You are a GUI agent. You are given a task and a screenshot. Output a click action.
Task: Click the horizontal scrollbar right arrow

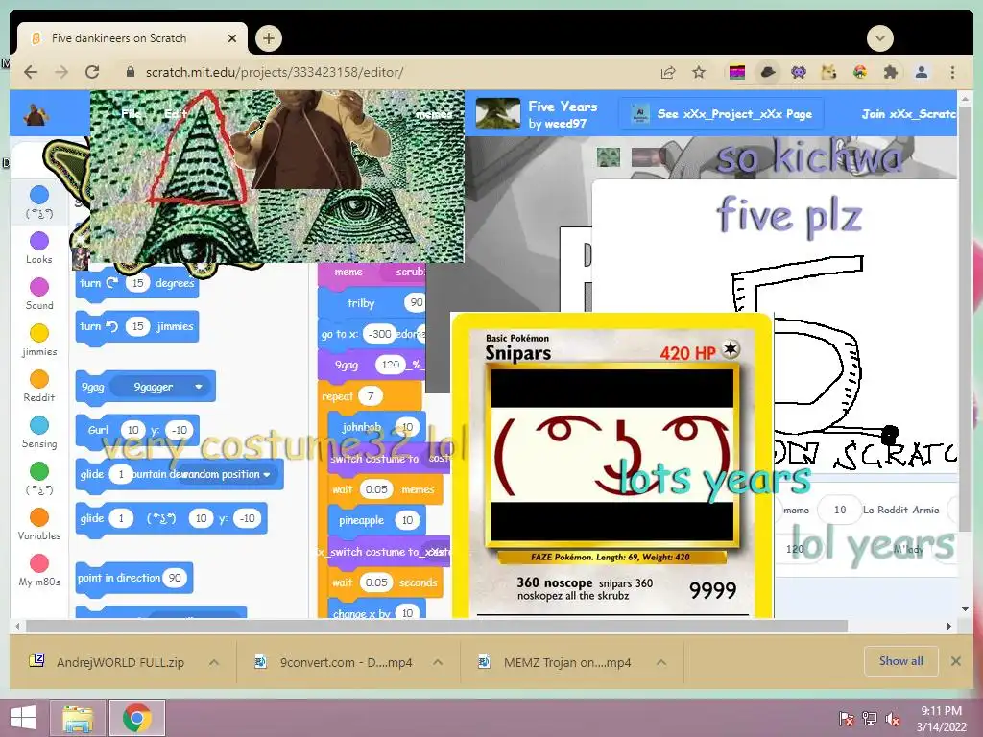[949, 626]
